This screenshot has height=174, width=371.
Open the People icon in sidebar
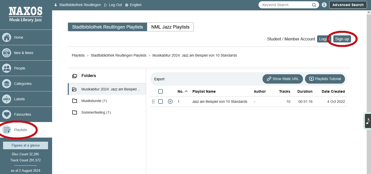[x=7, y=68]
